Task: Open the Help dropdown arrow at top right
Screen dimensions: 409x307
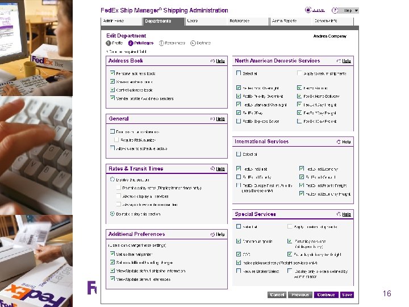Action: pyautogui.click(x=356, y=10)
